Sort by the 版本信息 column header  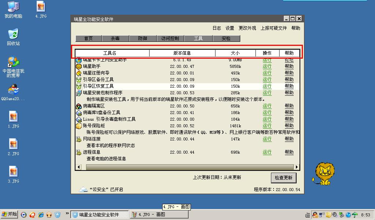[x=182, y=53]
